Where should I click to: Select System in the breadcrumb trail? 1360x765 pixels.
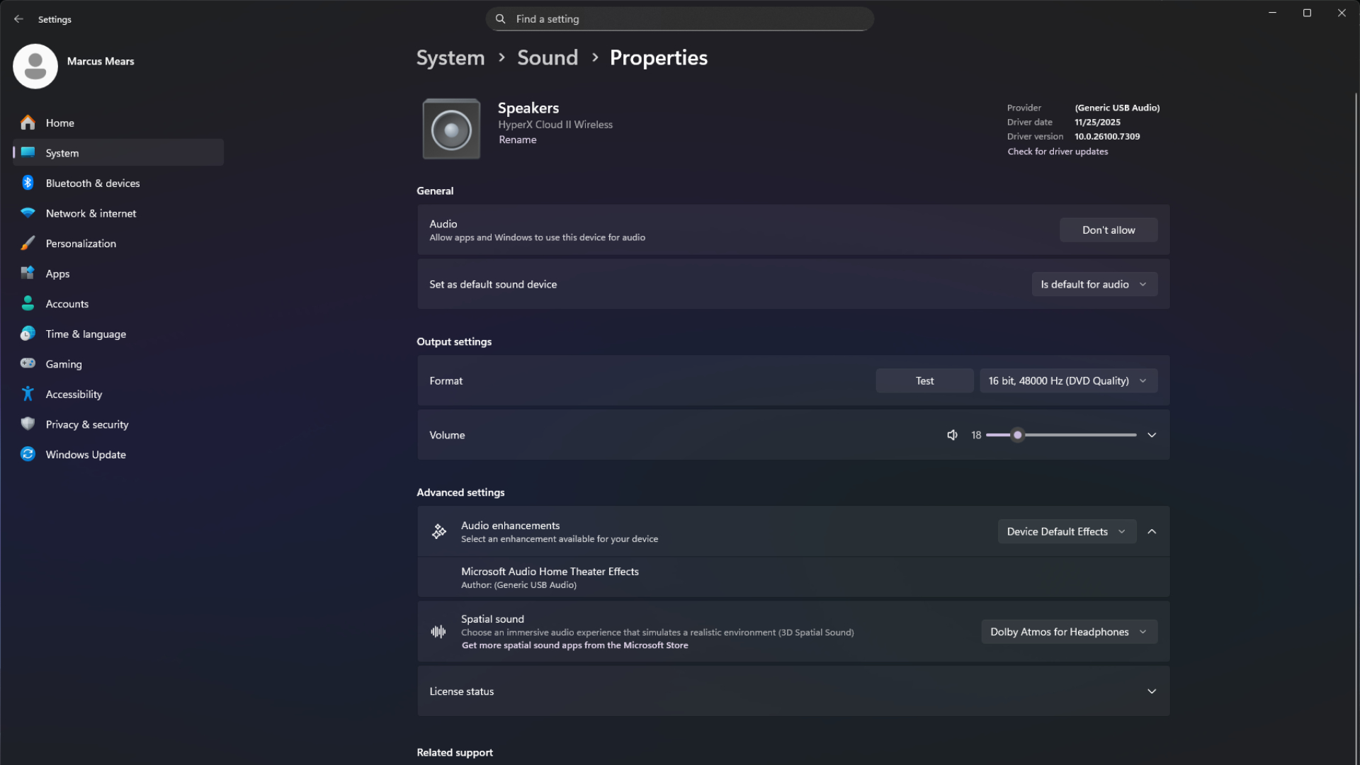pos(450,57)
